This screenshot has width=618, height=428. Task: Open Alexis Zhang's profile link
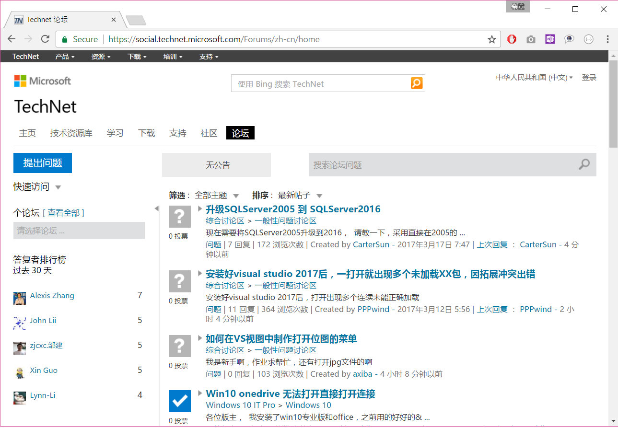click(x=52, y=296)
